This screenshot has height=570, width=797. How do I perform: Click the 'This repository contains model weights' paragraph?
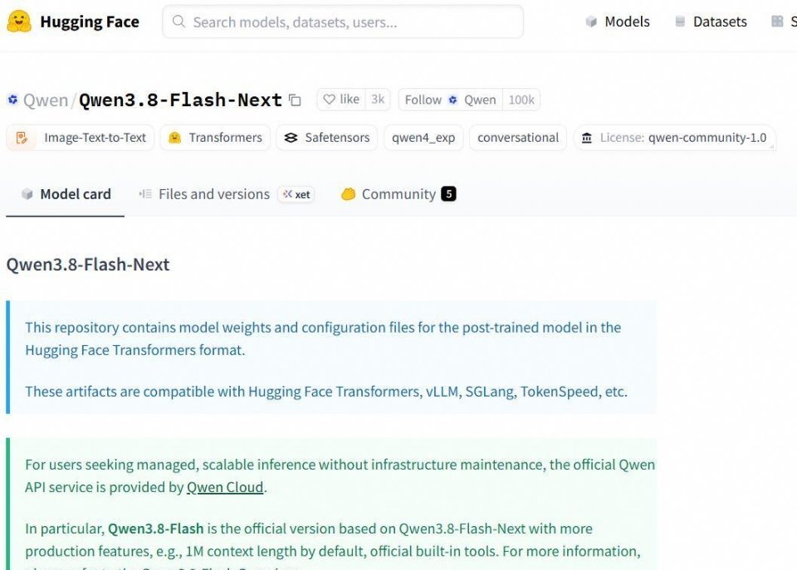point(323,339)
